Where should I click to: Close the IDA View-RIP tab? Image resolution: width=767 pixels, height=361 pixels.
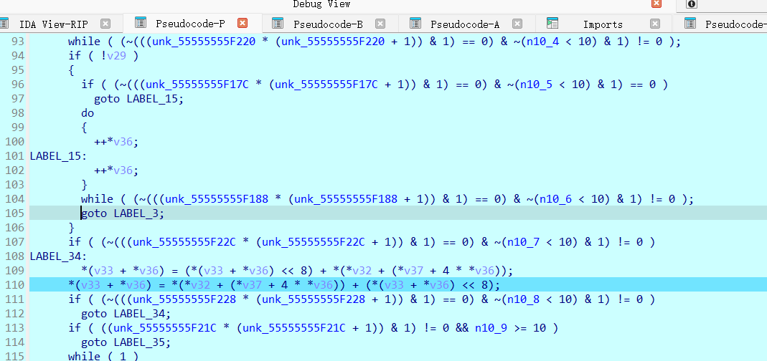tap(105, 24)
